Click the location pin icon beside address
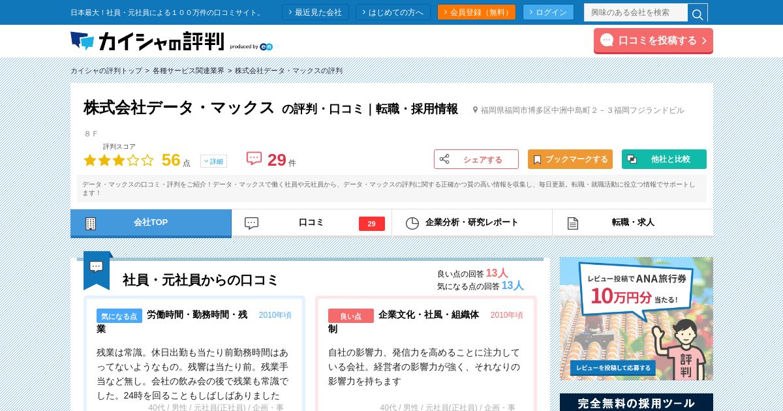The image size is (783, 411). coord(476,110)
